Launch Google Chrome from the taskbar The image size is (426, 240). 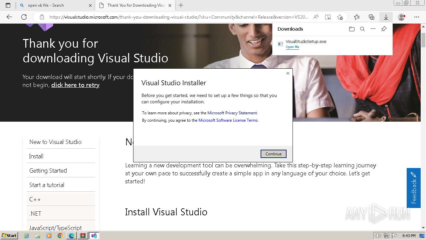click(60, 236)
